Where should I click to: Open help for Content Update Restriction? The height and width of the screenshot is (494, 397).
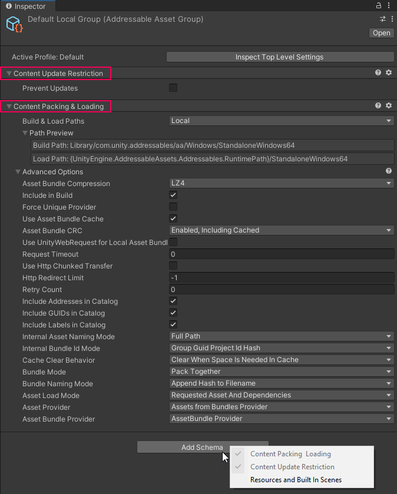(x=378, y=73)
